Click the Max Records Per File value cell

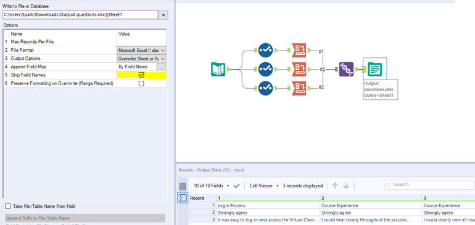point(141,42)
